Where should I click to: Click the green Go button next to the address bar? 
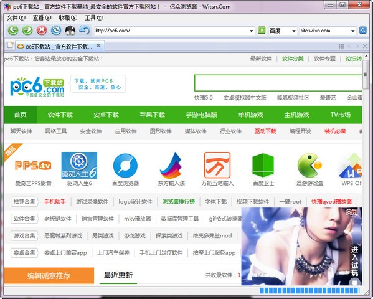[x=262, y=31]
